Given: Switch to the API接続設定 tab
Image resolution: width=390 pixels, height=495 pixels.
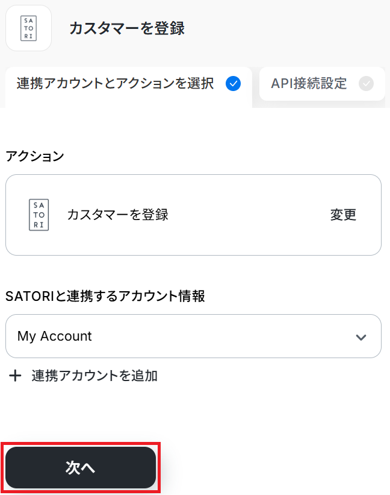Looking at the screenshot, I should point(322,84).
